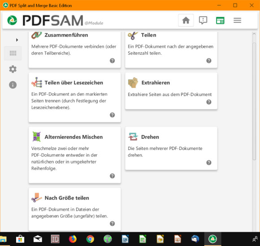Screen dimensions: 260x246
Task: Open LibreOffice Writer from taskbar
Action: tap(125, 239)
